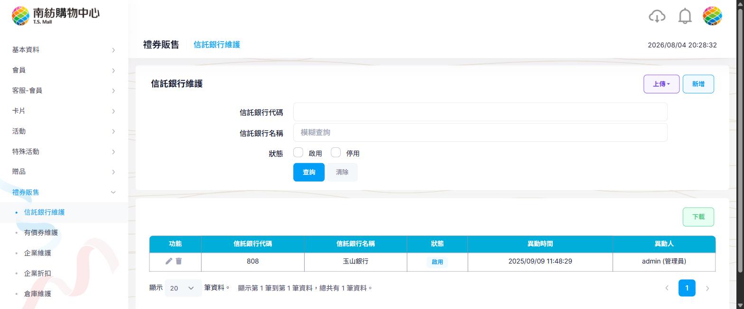The image size is (744, 309).
Task: Expand the 活動 menu
Action: [x=64, y=131]
